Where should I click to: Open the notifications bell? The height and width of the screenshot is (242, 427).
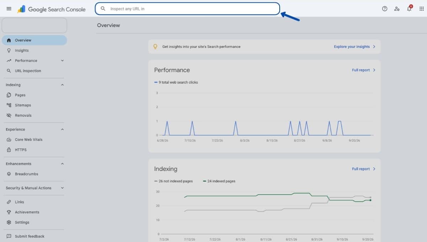[409, 9]
